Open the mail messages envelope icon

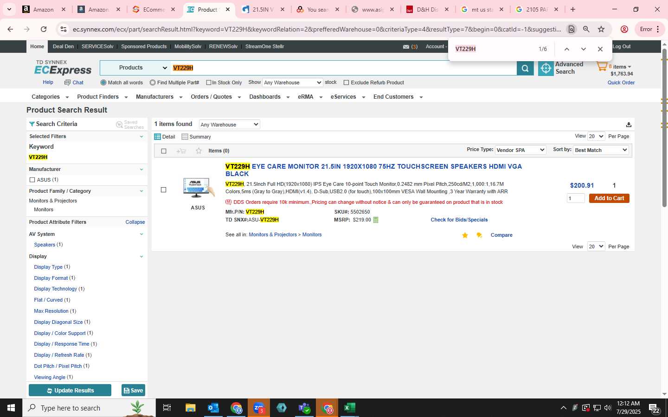(406, 47)
